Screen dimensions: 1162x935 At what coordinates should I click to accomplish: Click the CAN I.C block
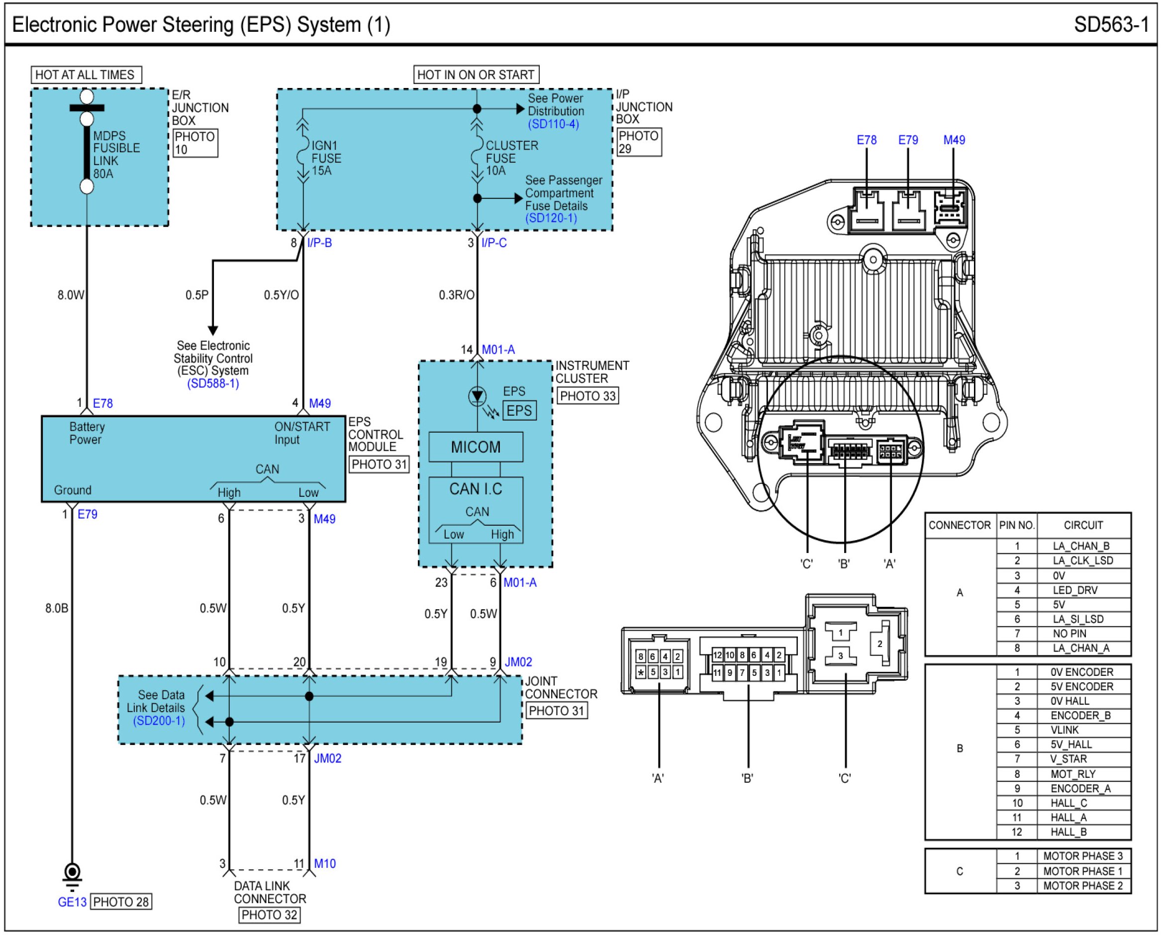[476, 489]
